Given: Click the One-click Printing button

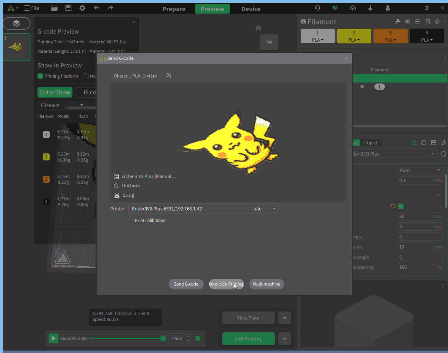Looking at the screenshot, I should (x=226, y=284).
